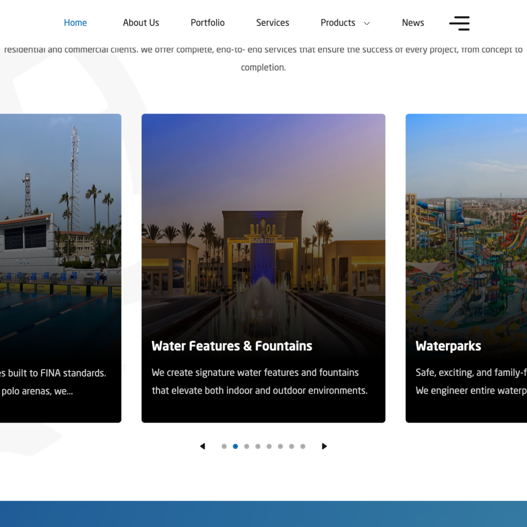Select the active second carousel dot
Viewport: 527px width, 527px height.
point(235,447)
